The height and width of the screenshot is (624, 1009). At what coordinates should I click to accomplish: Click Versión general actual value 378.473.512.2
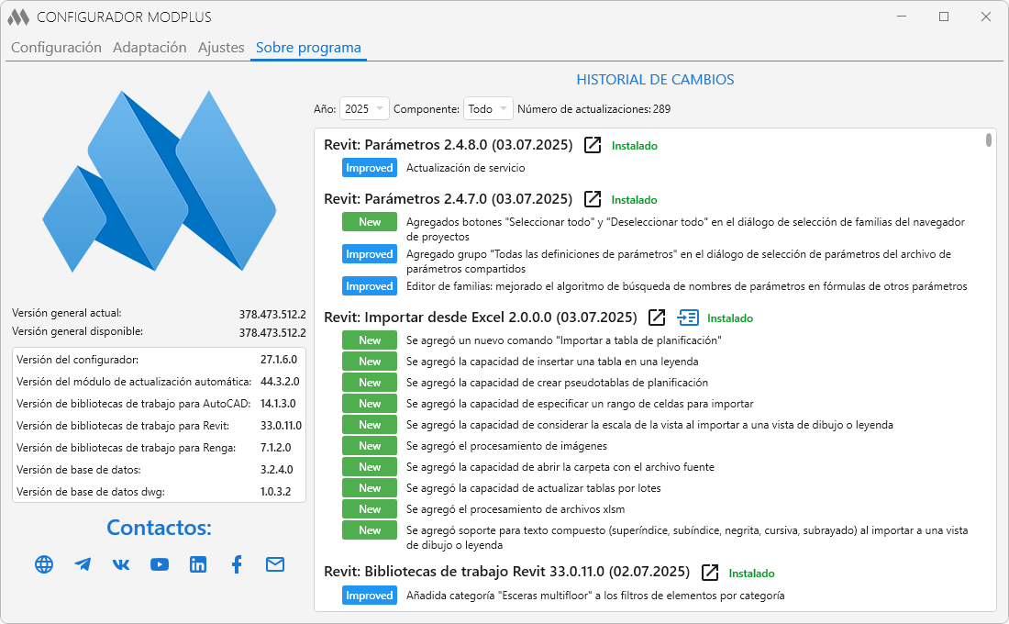272,314
